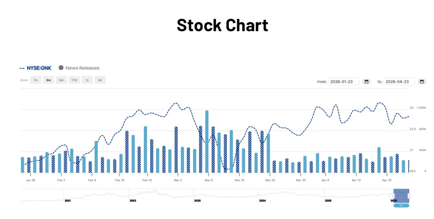Click the To date input field
The height and width of the screenshot is (219, 434).
tap(398, 82)
